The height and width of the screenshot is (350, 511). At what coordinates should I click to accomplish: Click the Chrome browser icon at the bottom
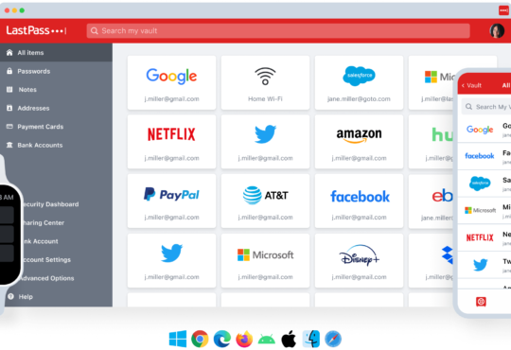tap(200, 339)
